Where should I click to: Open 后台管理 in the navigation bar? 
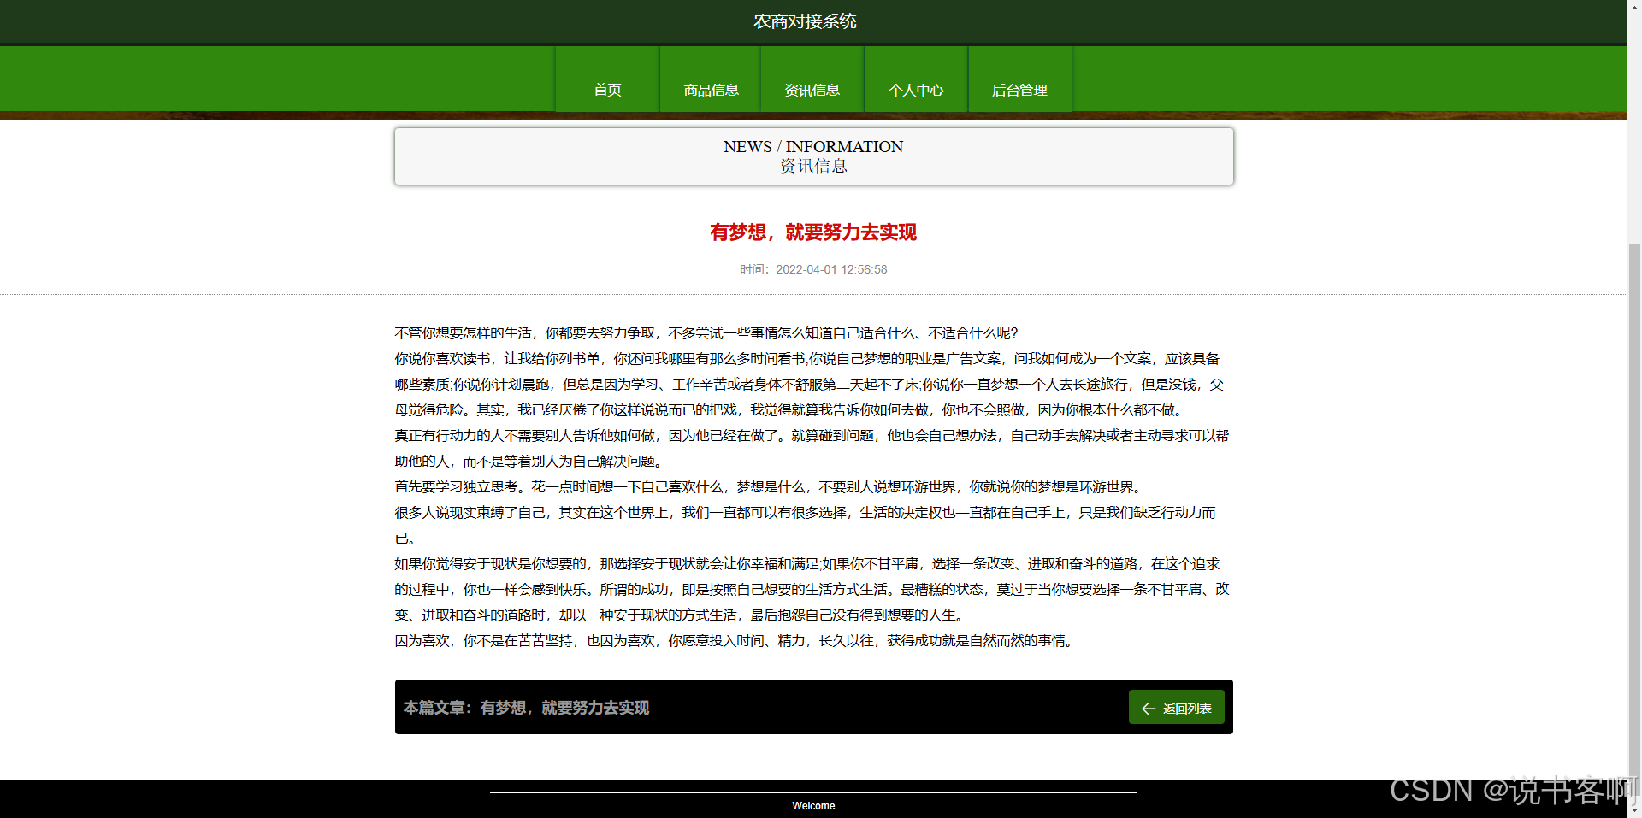(x=1019, y=79)
